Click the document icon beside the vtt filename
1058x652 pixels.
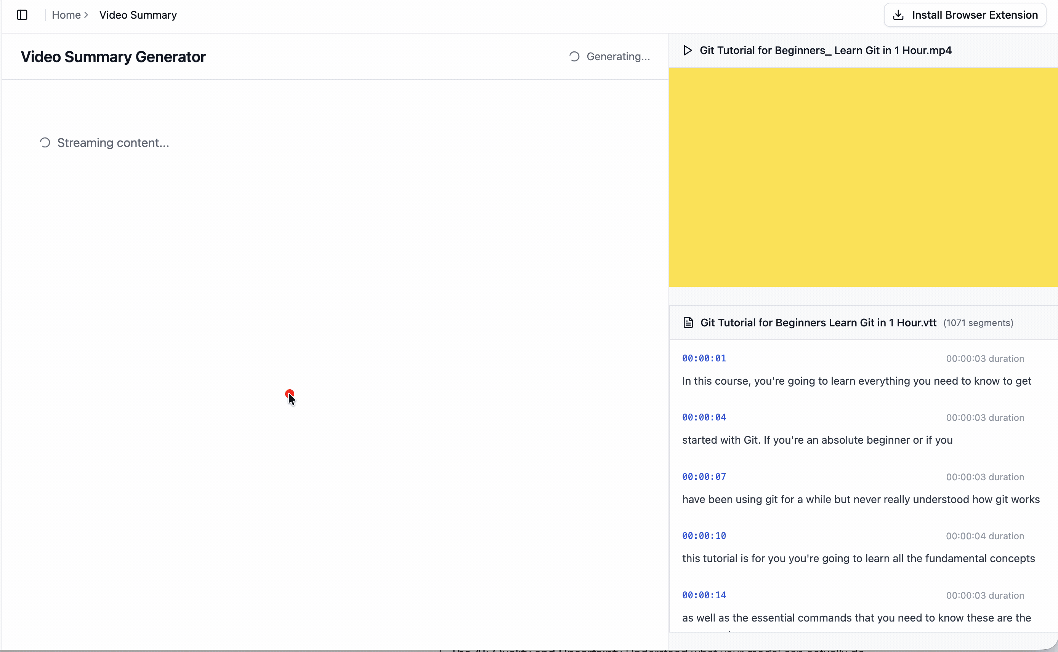coord(688,322)
